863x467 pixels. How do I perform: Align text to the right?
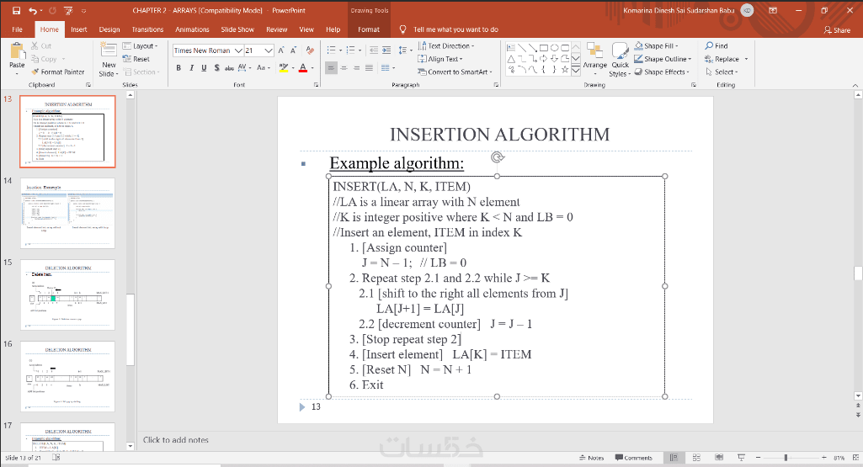[x=357, y=67]
